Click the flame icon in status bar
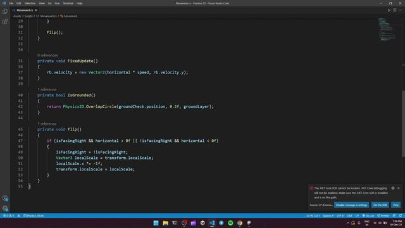This screenshot has height=228, width=405. coord(18,215)
